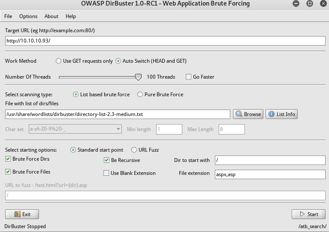Click 'File with list of dirs/files' label
The height and width of the screenshot is (232, 329).
(x=32, y=104)
